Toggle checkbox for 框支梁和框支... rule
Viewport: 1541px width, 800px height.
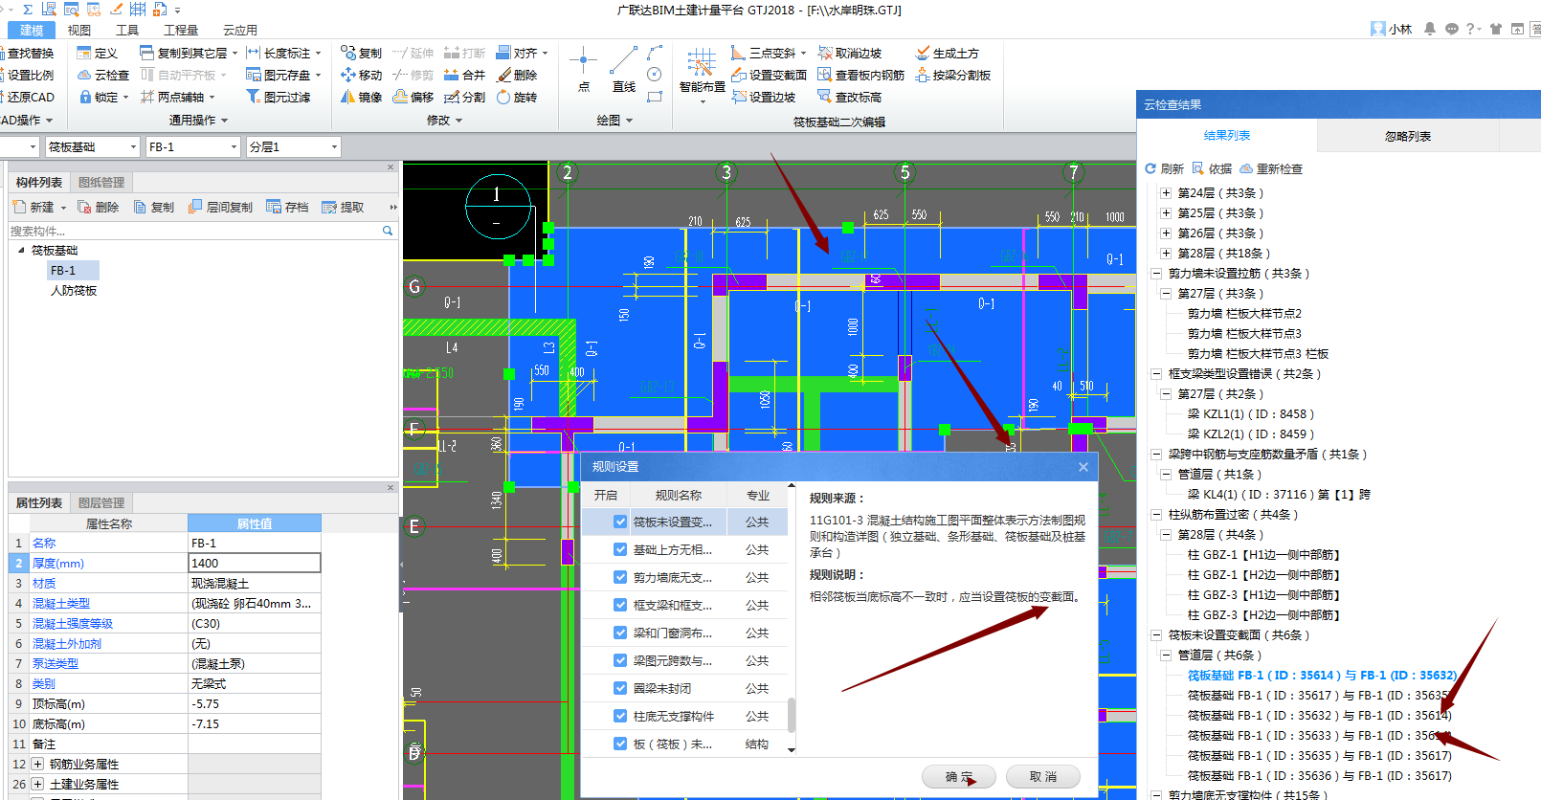(620, 605)
